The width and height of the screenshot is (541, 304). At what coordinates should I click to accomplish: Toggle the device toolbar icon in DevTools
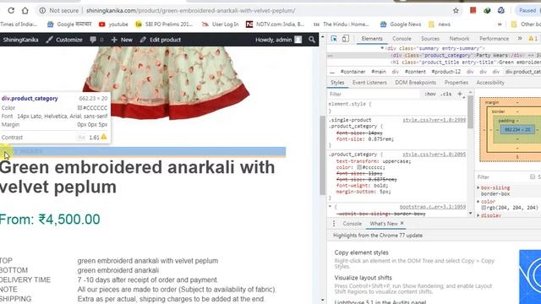pyautogui.click(x=346, y=39)
